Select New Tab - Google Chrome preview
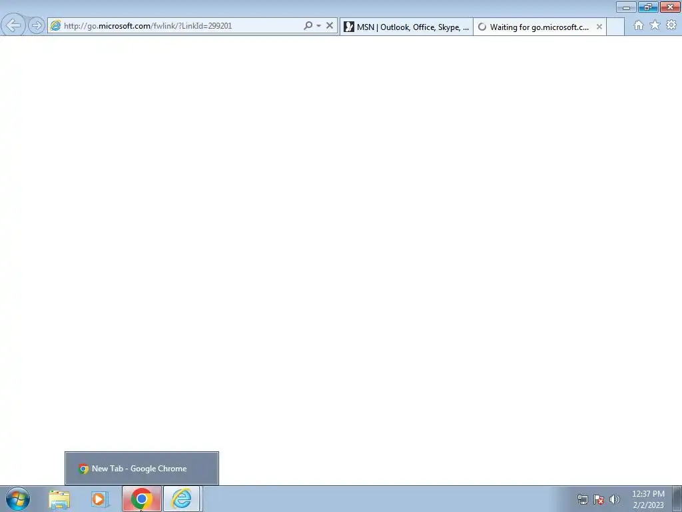The width and height of the screenshot is (682, 512). click(142, 469)
